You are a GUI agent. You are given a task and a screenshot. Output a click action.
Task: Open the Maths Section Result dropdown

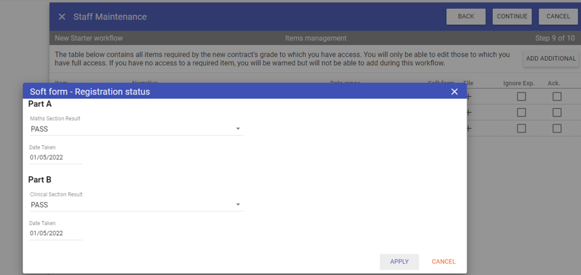point(136,129)
